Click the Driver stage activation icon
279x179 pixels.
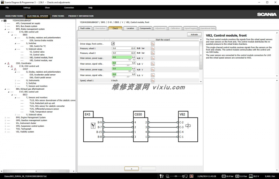click(113, 44)
